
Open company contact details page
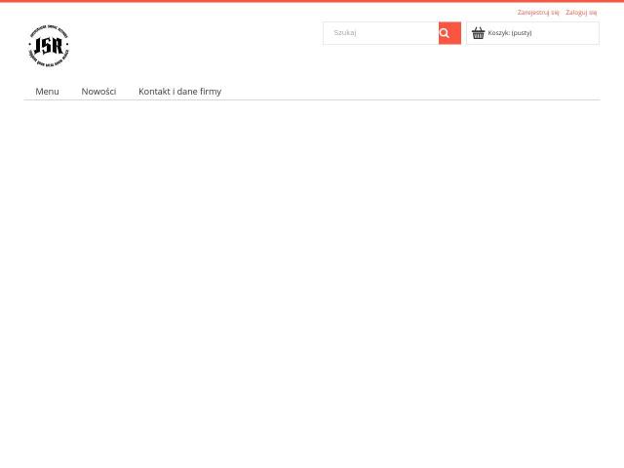tap(179, 91)
